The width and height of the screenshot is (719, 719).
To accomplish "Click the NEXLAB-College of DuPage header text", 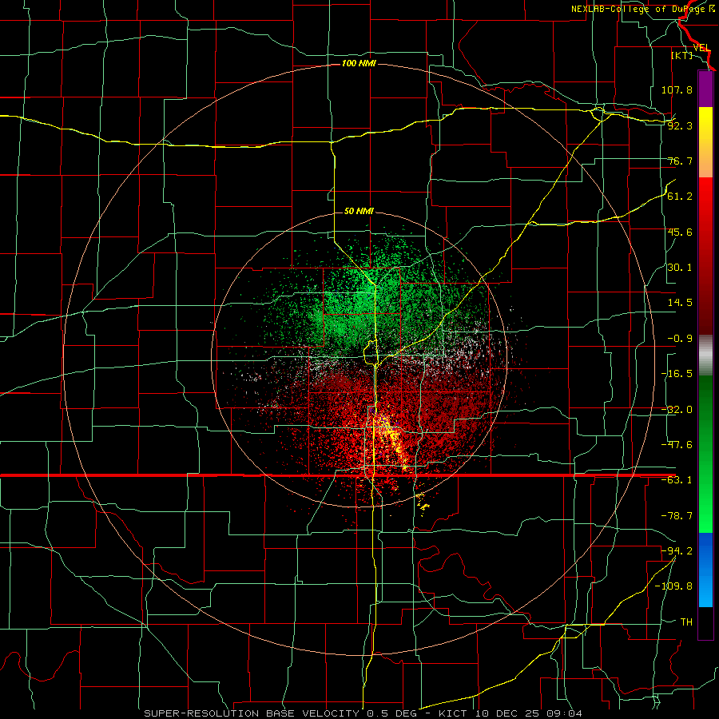I will pyautogui.click(x=643, y=9).
